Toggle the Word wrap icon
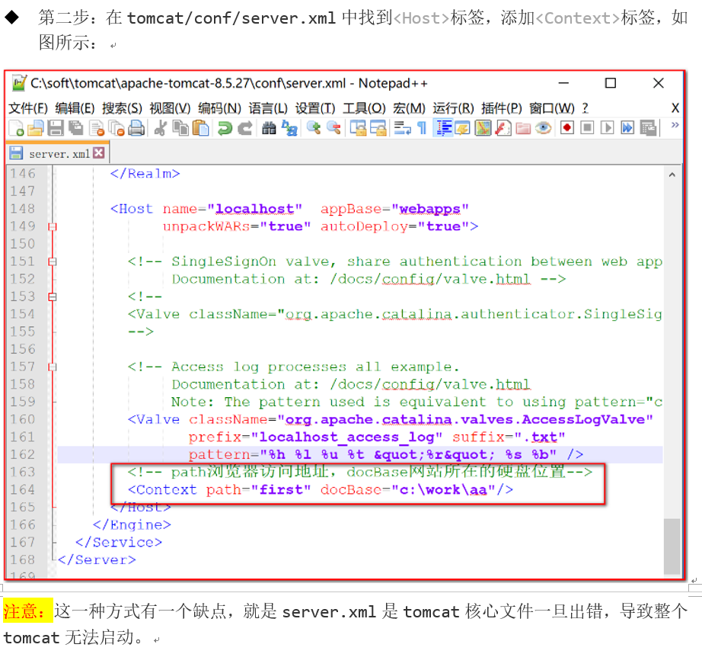The height and width of the screenshot is (654, 702). [402, 128]
